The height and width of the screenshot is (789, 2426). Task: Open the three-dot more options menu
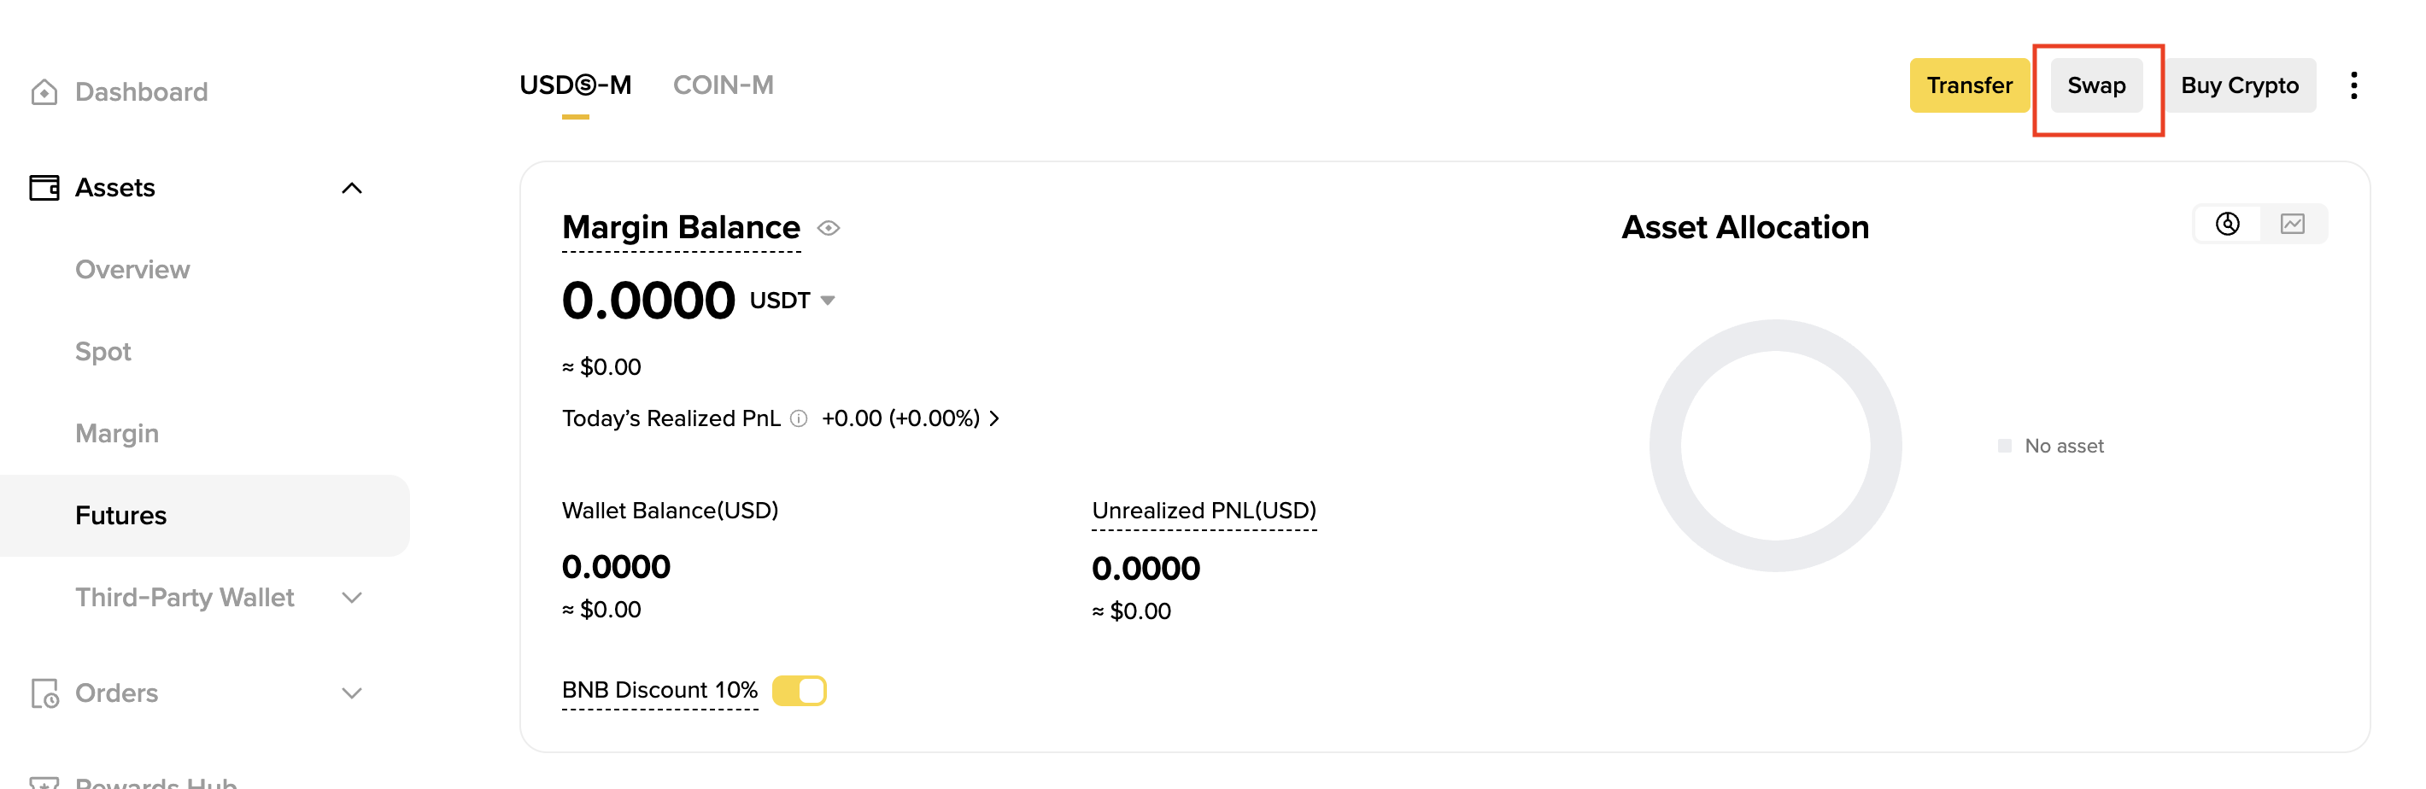[x=2353, y=85]
